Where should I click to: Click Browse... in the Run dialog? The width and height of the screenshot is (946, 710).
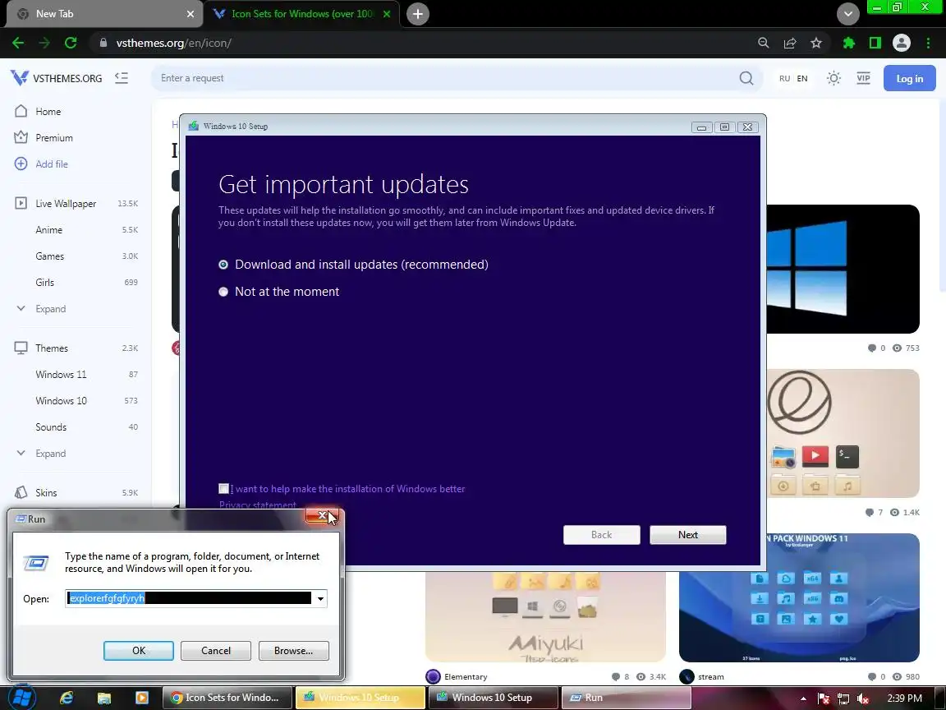pyautogui.click(x=293, y=651)
